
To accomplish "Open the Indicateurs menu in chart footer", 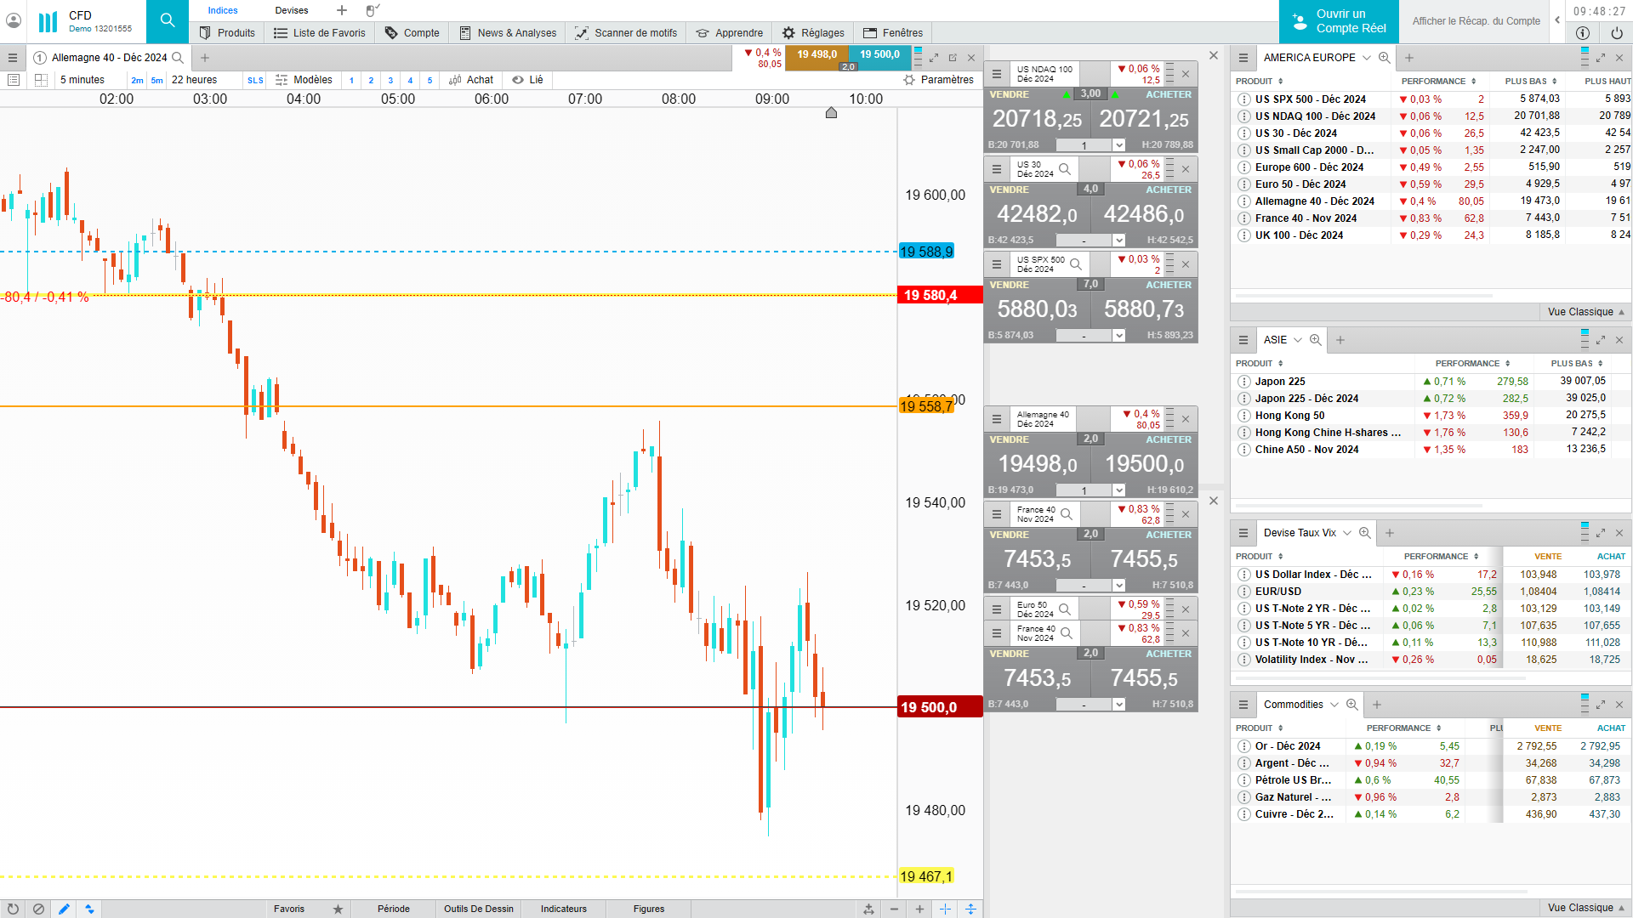I will point(563,909).
